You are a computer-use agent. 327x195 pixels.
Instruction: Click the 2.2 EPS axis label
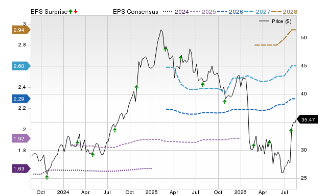(22, 108)
